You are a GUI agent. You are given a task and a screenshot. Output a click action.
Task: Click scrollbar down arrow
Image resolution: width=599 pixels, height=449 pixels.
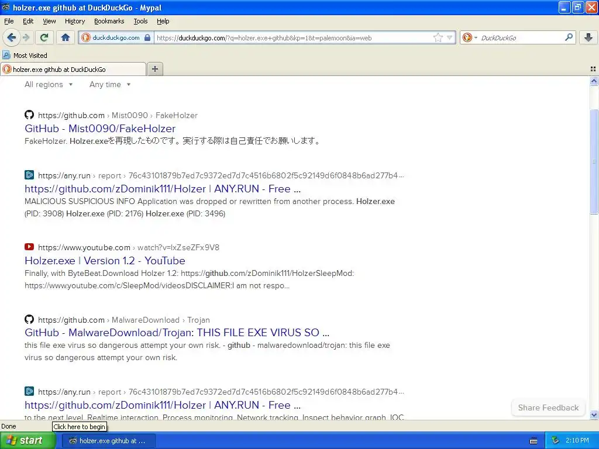pos(594,415)
